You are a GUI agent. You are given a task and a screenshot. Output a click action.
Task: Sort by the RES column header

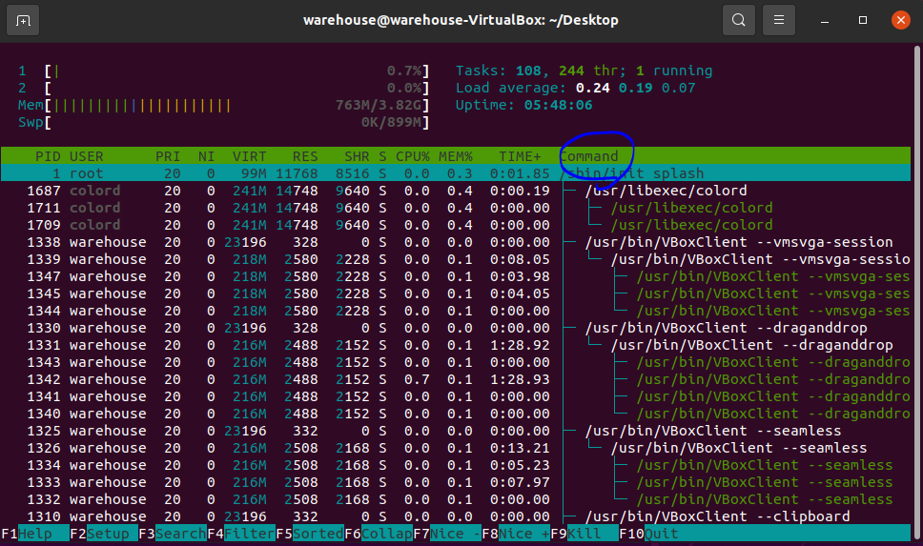point(305,156)
